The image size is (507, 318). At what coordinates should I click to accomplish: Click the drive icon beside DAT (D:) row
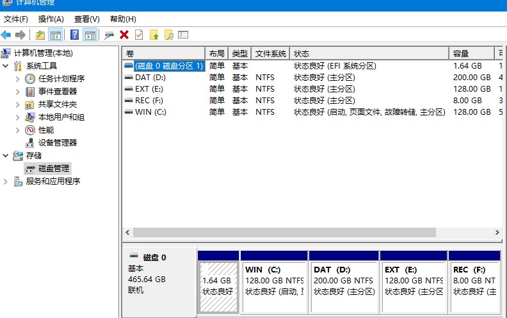(129, 78)
